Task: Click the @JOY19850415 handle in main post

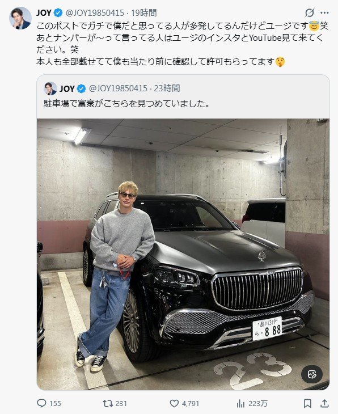Action: 95,12
